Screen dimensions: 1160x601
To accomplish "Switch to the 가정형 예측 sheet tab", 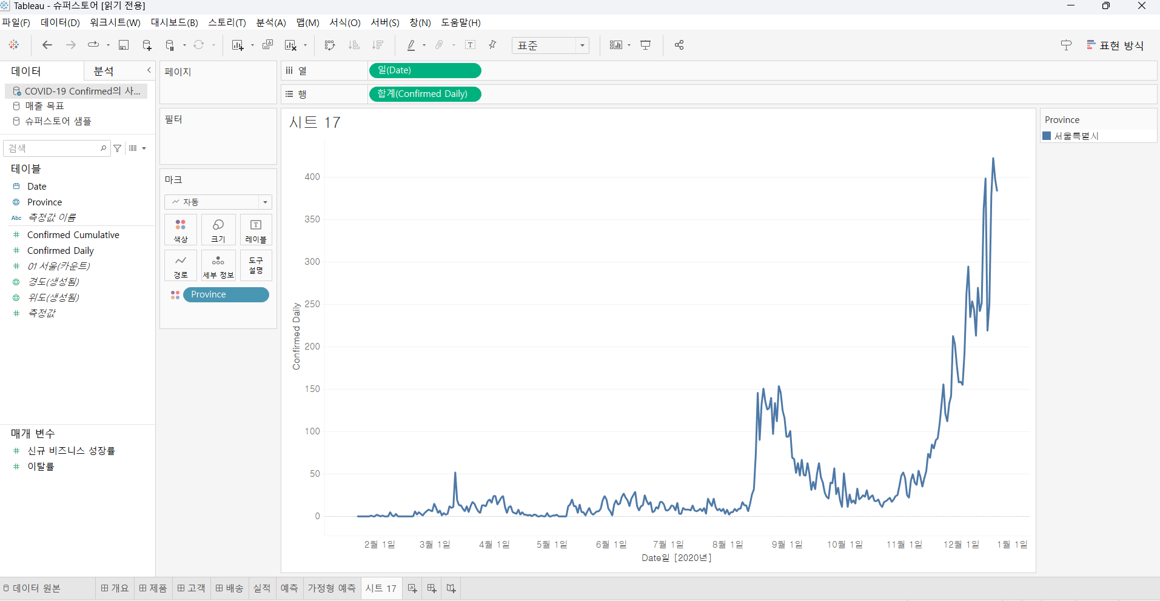I will 332,588.
